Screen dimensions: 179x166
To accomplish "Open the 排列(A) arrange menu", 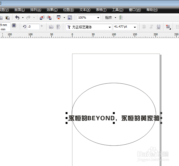I will click(x=36, y=10).
